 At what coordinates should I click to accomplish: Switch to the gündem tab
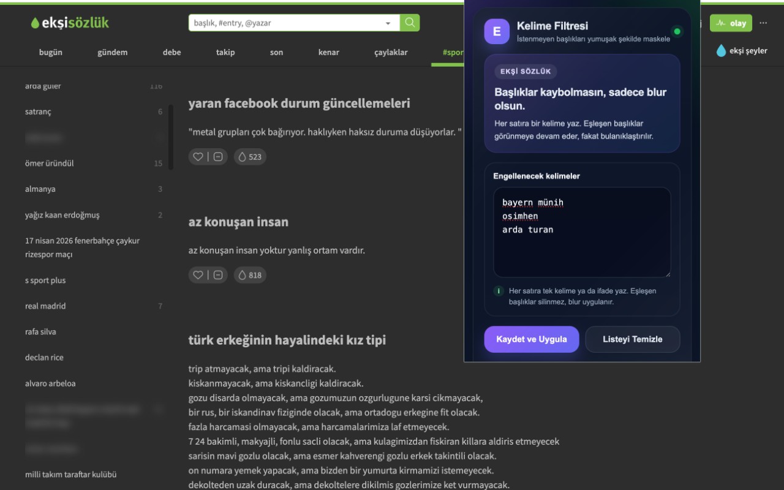113,52
